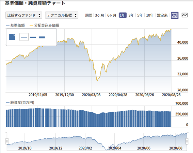Click the 2020/04/28 date axis label
193x153 pixels.
click(118, 95)
